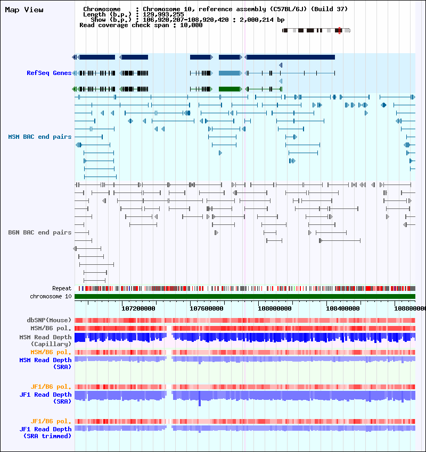Click the Read coverage check span text
Image resolution: width=426 pixels, height=452 pixels.
pyautogui.click(x=141, y=25)
